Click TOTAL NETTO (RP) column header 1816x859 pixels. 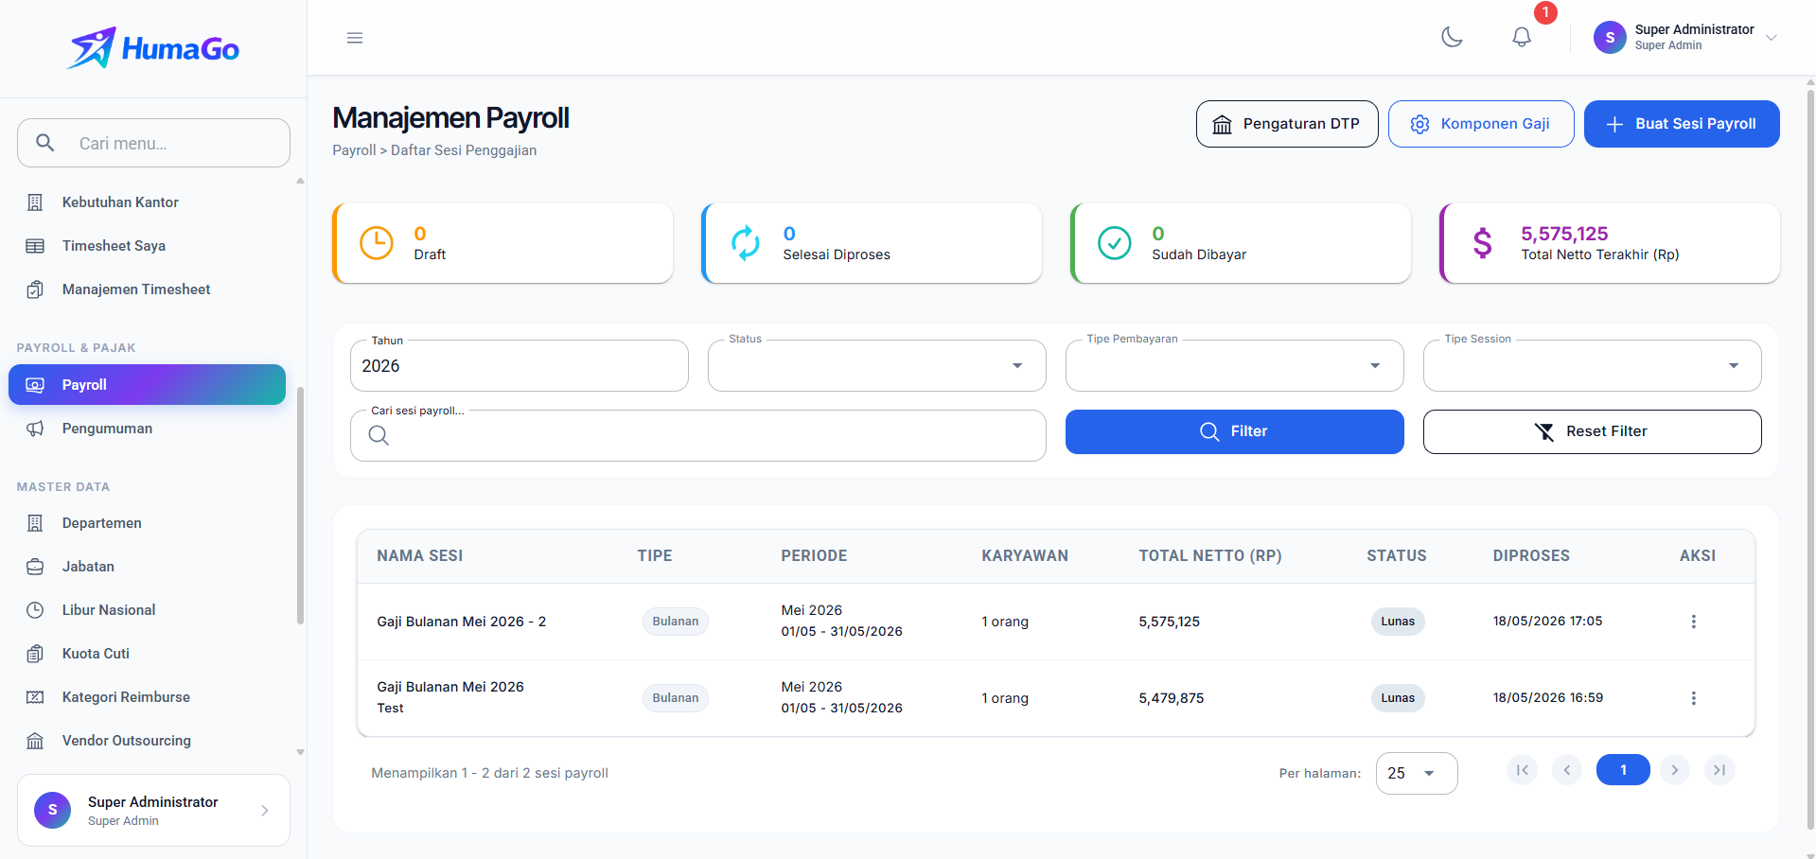click(1210, 556)
